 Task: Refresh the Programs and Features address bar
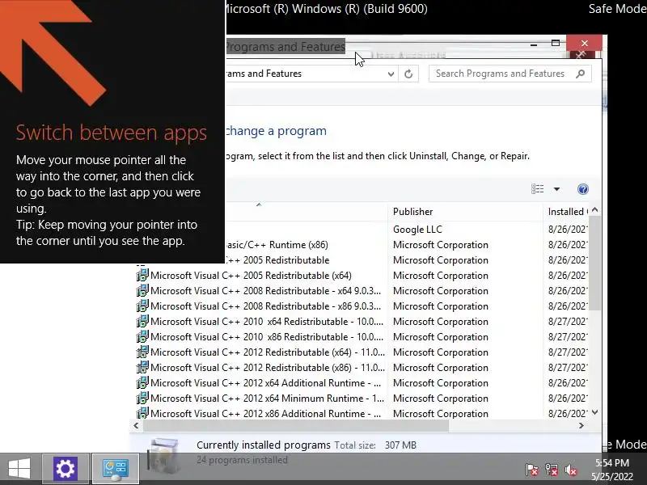coord(408,74)
